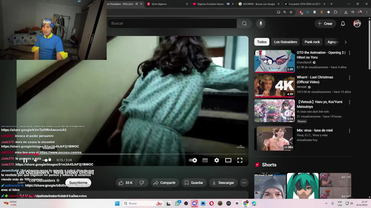Enter fullscreen on the video player
This screenshot has height=208, width=371.
click(x=240, y=160)
